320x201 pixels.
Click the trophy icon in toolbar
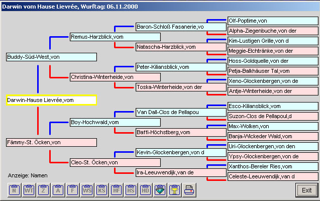coord(175,190)
